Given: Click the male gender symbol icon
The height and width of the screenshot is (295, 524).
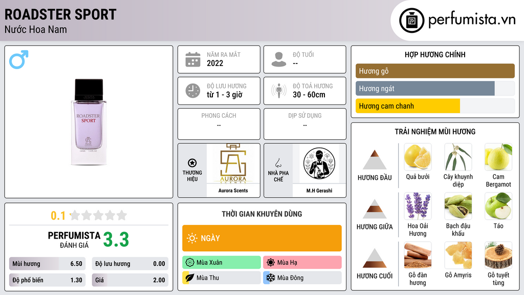Looking at the screenshot, I should point(19,59).
